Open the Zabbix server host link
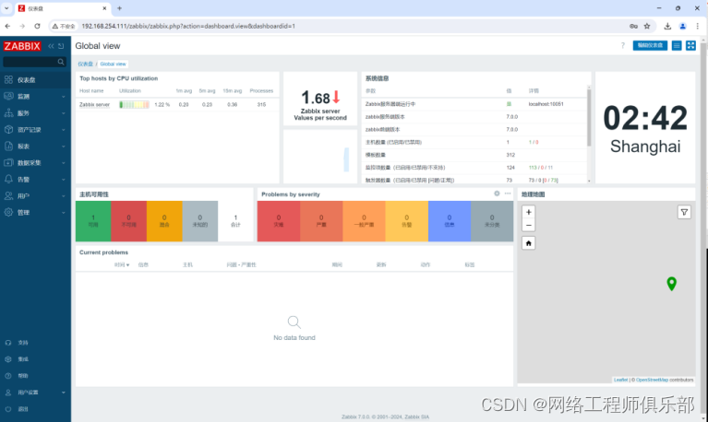Image resolution: width=708 pixels, height=422 pixels. click(94, 105)
